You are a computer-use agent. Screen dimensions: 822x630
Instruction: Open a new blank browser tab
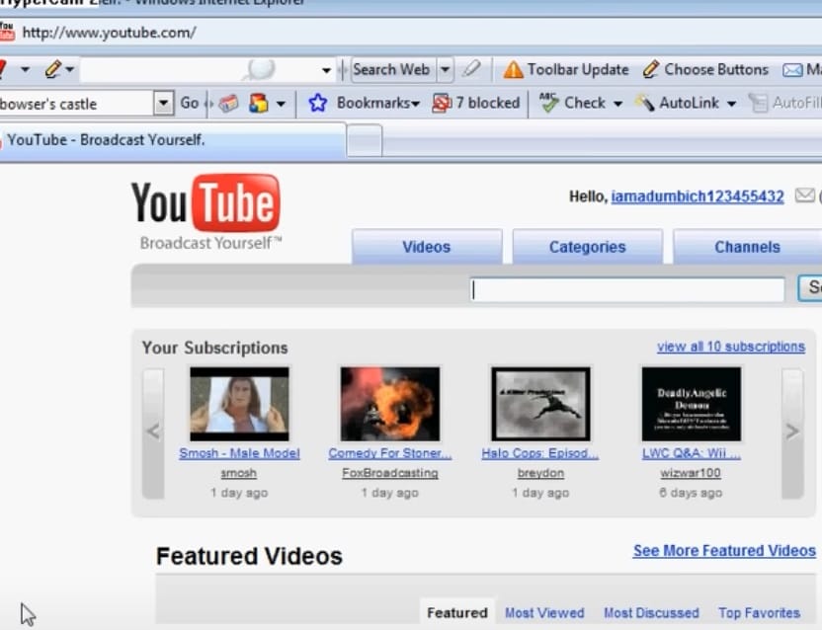(x=365, y=140)
